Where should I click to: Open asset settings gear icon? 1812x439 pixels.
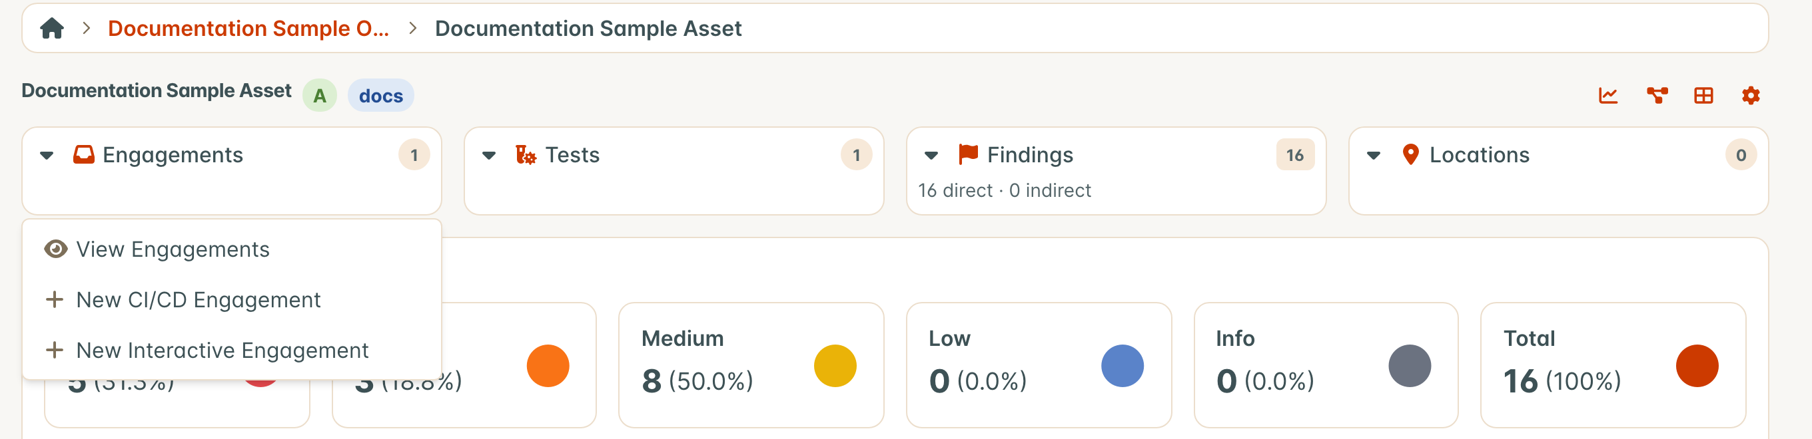coord(1751,96)
